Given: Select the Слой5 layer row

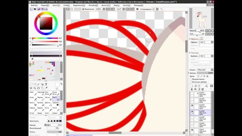Looking at the screenshot, I should [200, 119].
